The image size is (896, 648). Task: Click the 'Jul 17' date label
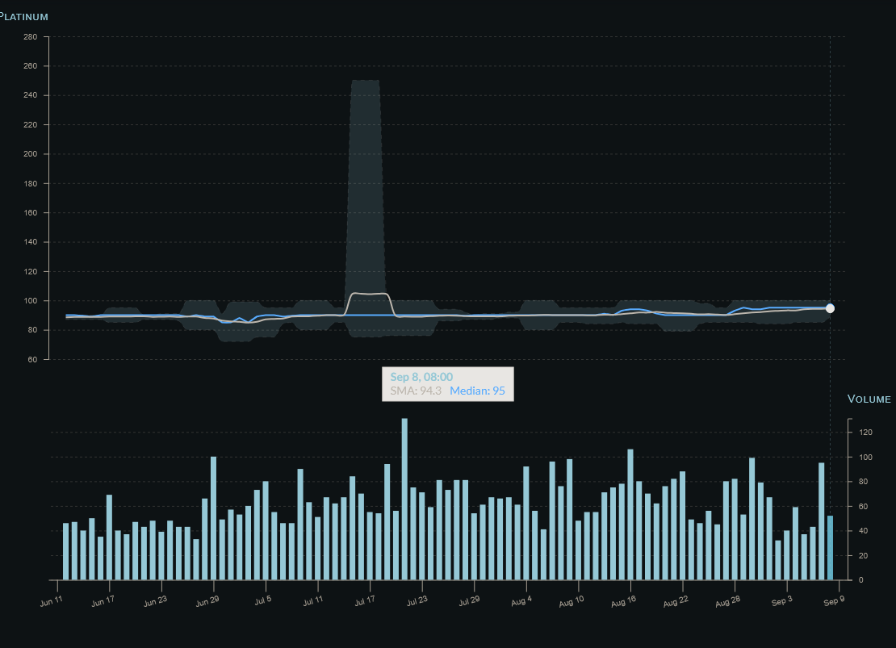(365, 600)
